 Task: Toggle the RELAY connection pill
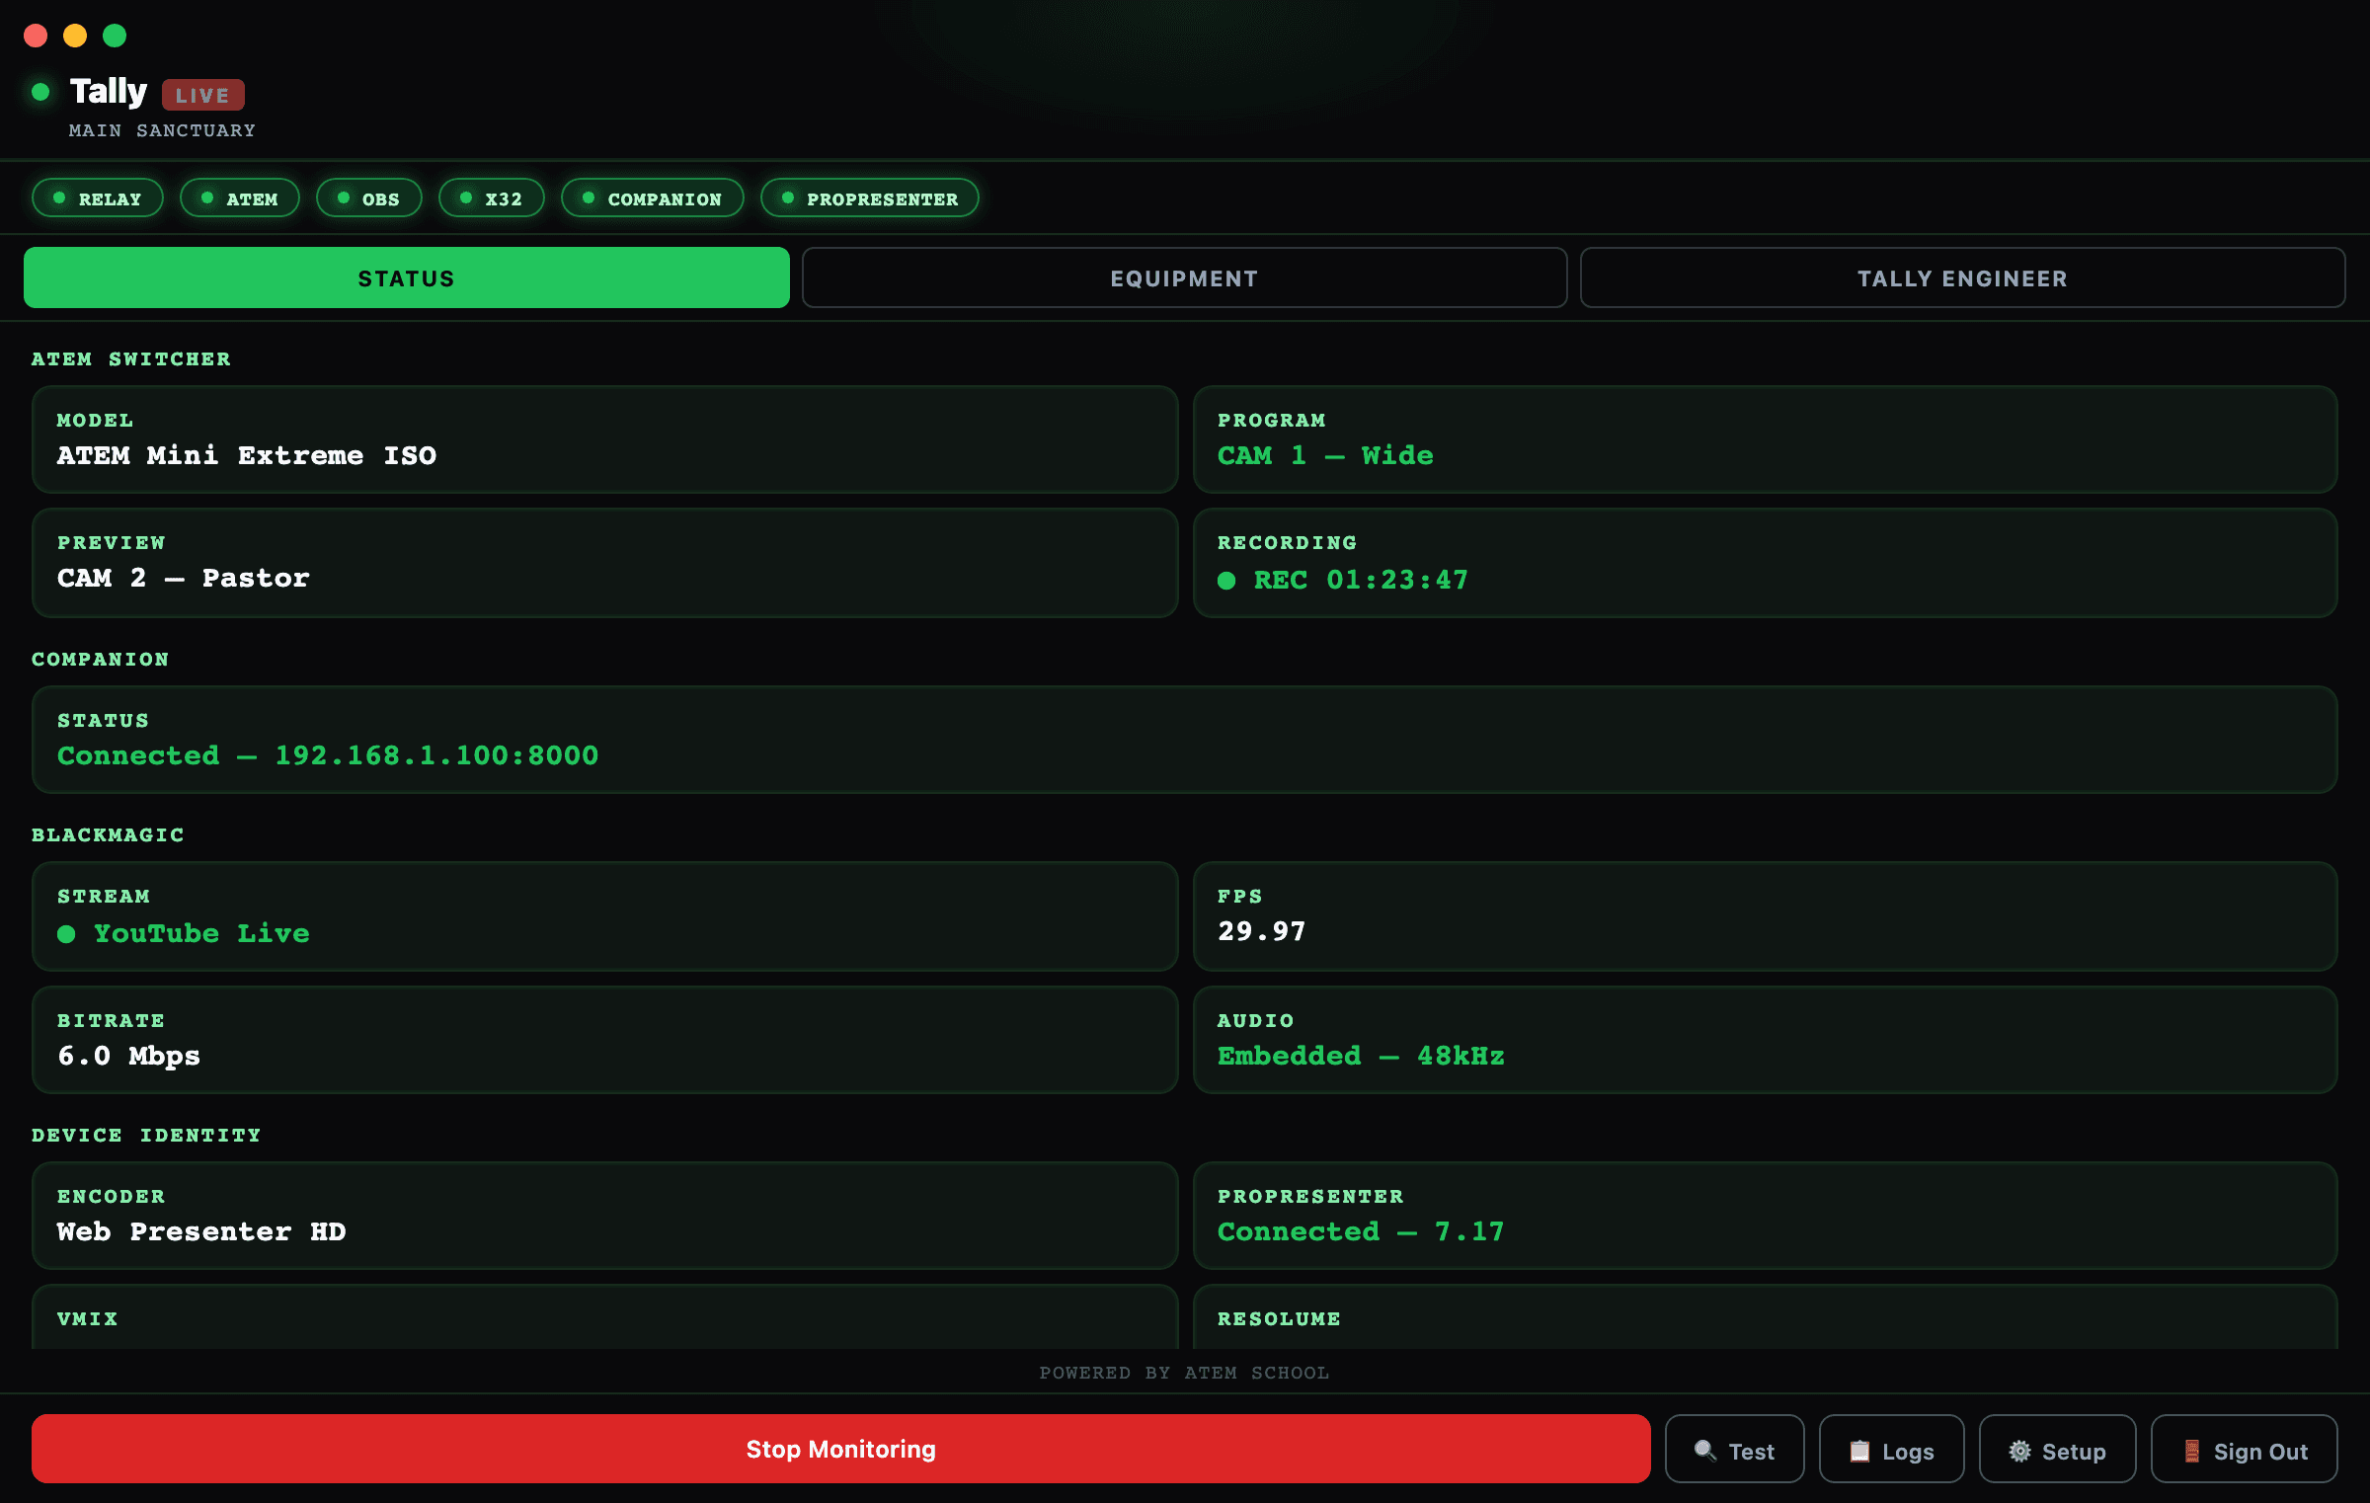[97, 198]
